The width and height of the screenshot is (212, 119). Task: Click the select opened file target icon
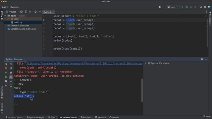[21, 12]
